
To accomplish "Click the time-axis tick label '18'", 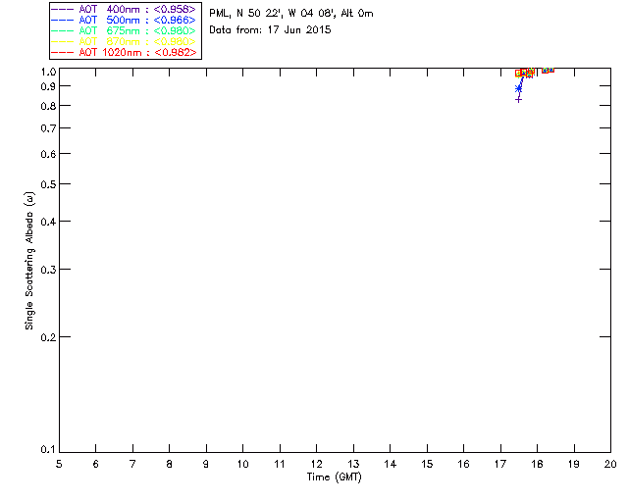I will [537, 464].
